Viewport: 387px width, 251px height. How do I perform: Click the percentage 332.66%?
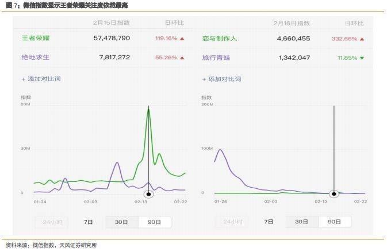pyautogui.click(x=344, y=39)
